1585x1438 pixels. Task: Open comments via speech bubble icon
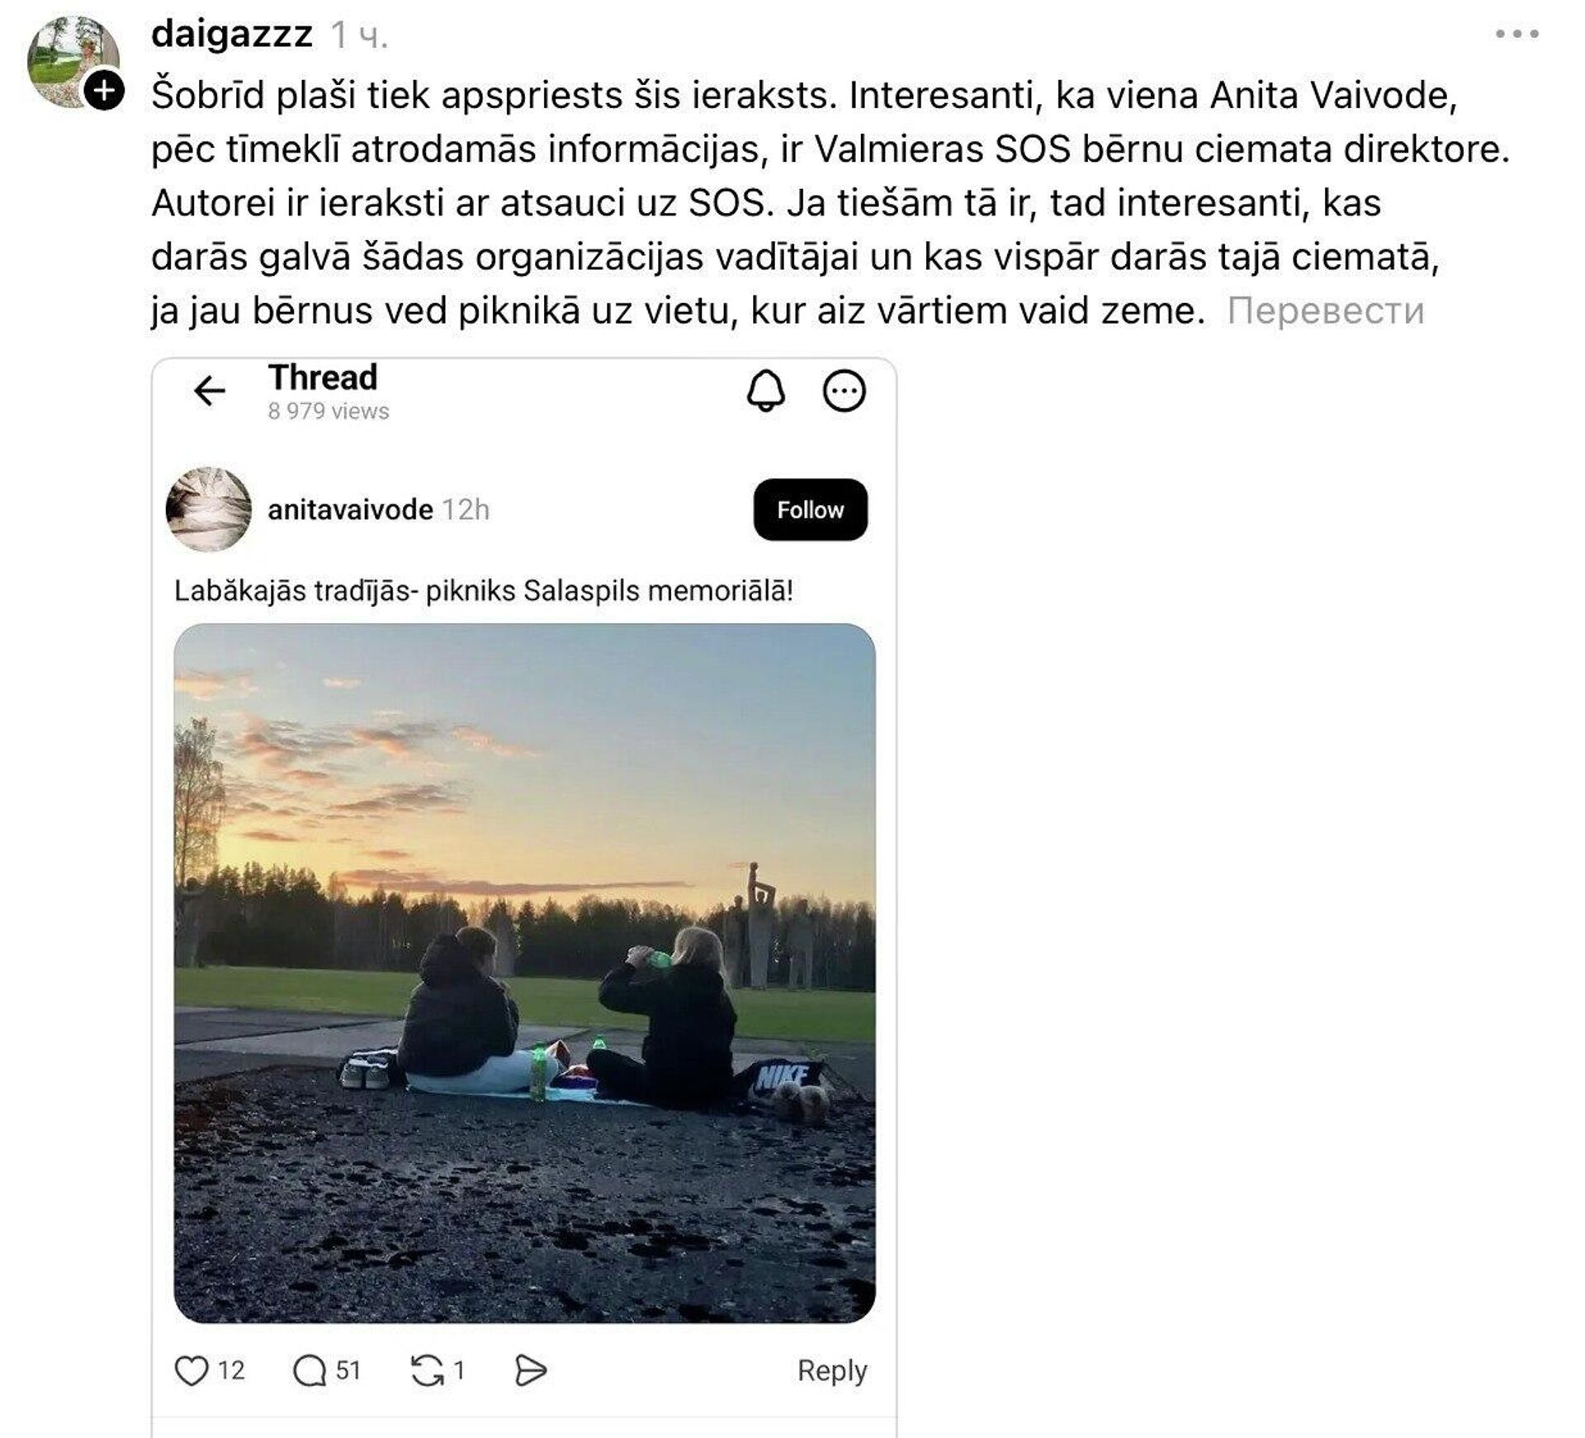click(310, 1370)
